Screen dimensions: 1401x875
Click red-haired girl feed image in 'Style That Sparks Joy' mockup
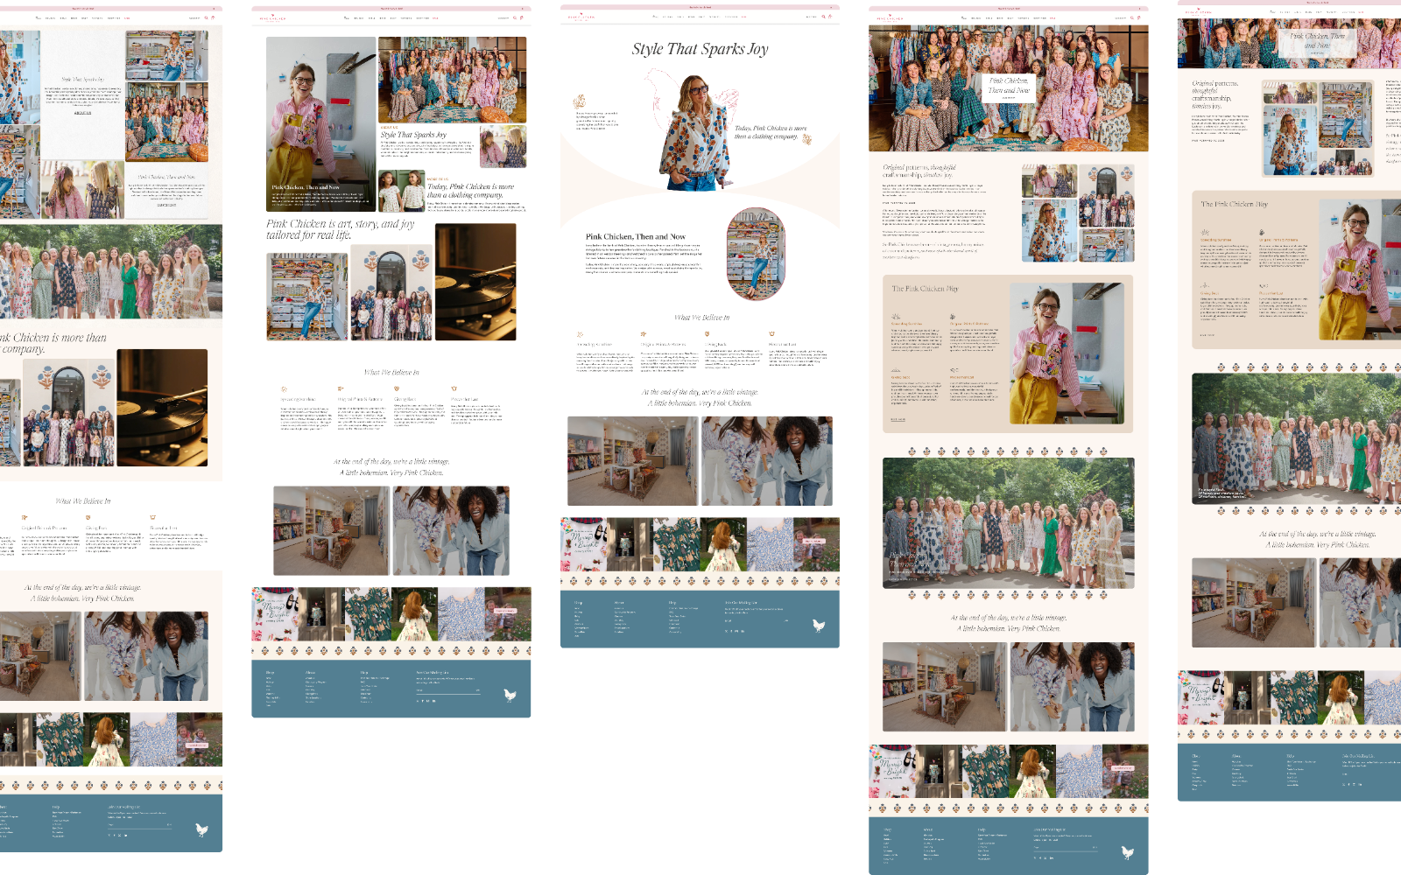pyautogui.click(x=723, y=544)
